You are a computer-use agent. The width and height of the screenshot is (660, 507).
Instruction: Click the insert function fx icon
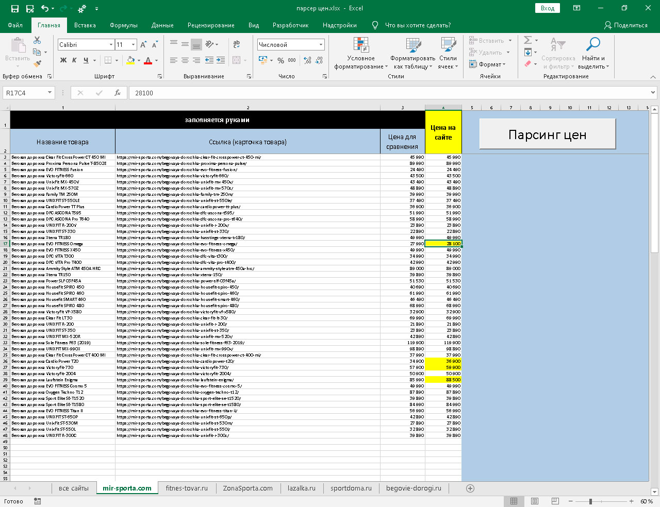point(118,93)
